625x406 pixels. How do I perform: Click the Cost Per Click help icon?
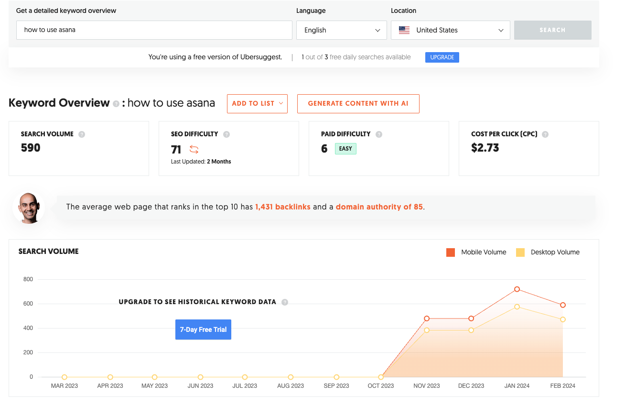click(x=545, y=134)
